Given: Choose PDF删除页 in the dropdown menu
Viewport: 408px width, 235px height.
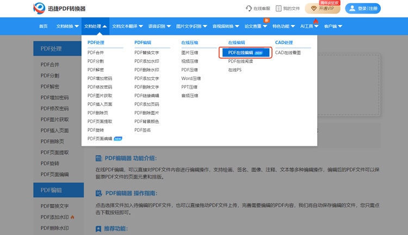Looking at the screenshot, I should pyautogui.click(x=97, y=113).
